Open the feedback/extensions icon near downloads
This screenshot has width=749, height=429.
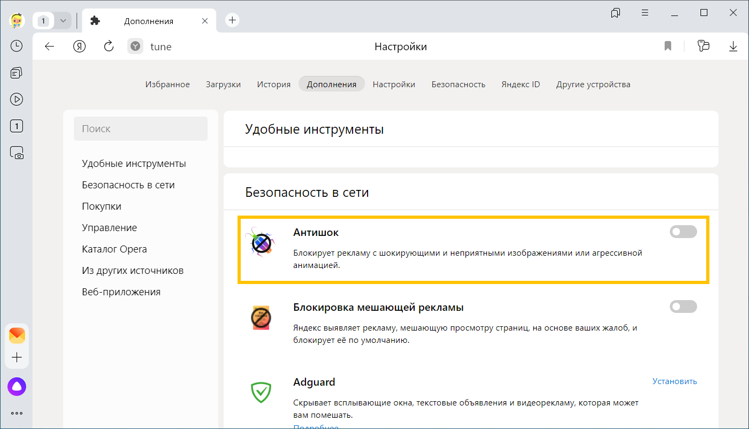[704, 47]
